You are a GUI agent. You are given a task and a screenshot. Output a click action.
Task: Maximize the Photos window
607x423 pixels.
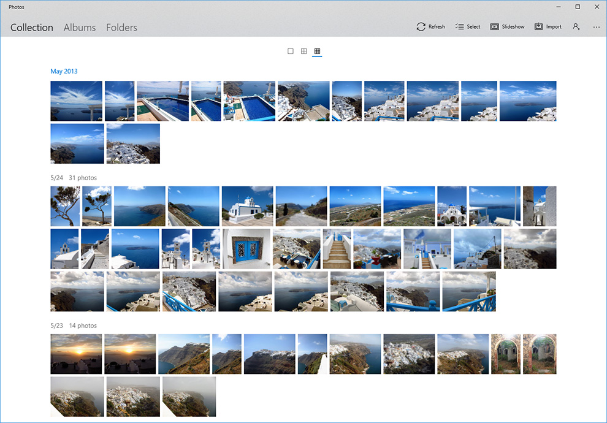[578, 7]
